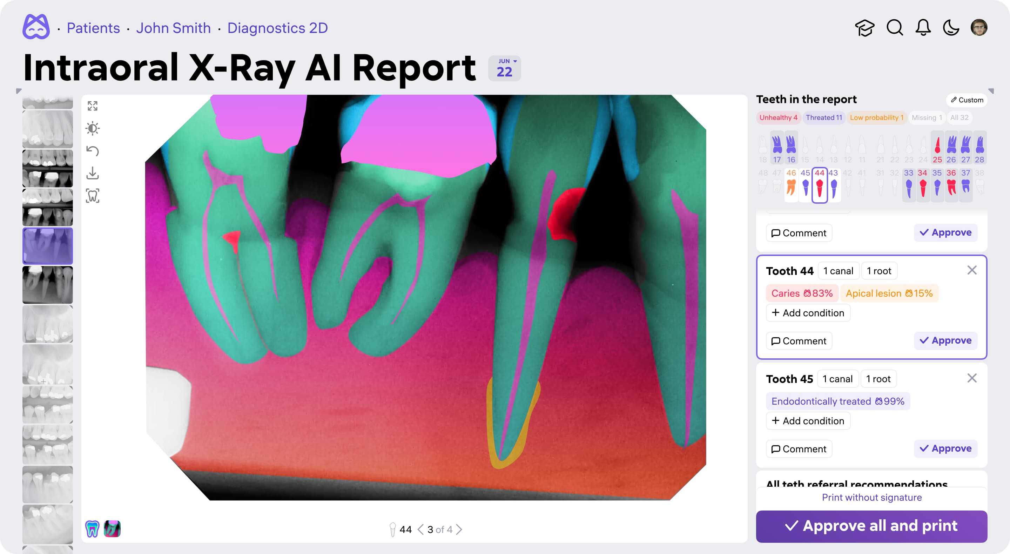The height and width of the screenshot is (554, 1010).
Task: Click the tooth crop frame icon
Action: (x=93, y=196)
